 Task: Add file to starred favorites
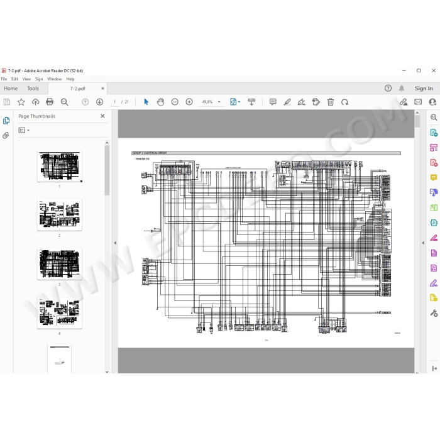[21, 102]
